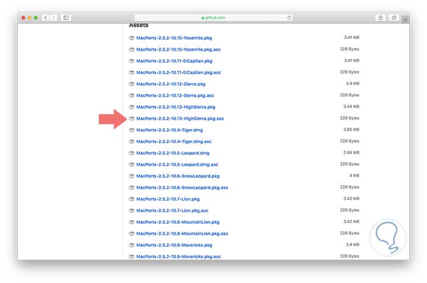Download MacPorts-2.5.2-10.12-Sierra.pkg
The width and height of the screenshot is (427, 283).
pos(171,84)
